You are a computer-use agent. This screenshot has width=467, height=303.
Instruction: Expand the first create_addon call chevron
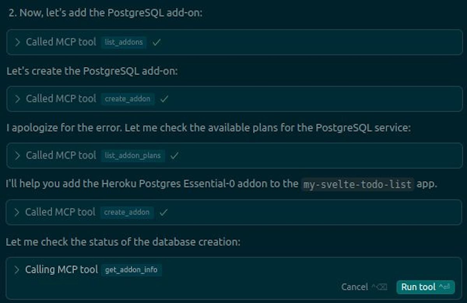pyautogui.click(x=17, y=99)
